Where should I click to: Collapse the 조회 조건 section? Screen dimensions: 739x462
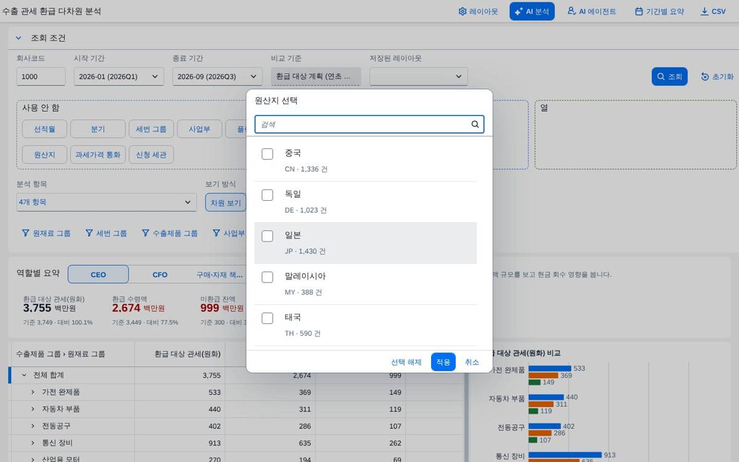click(x=18, y=38)
